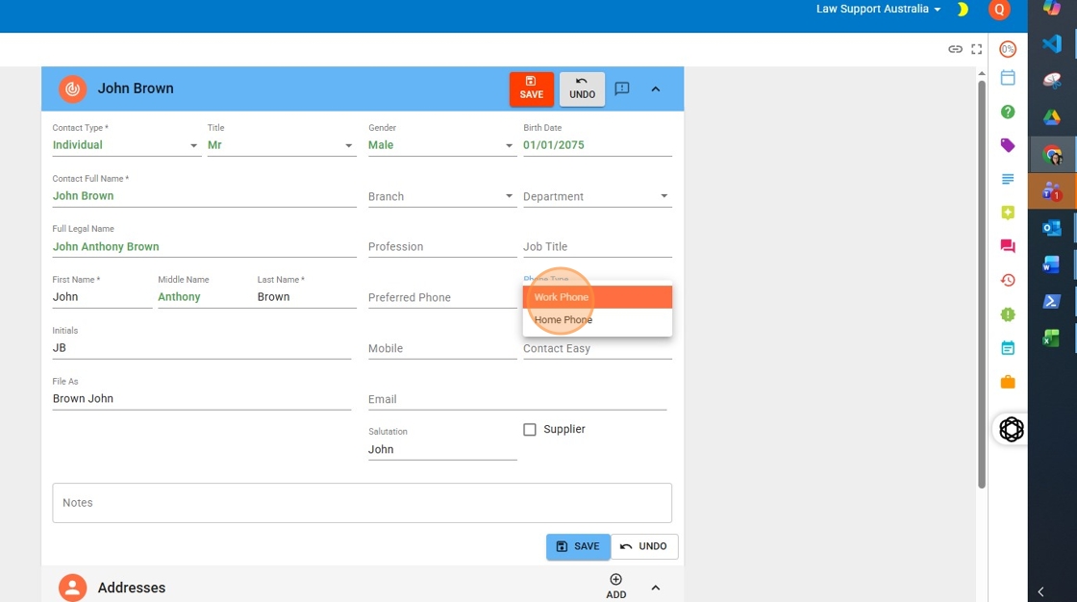The width and height of the screenshot is (1077, 602).
Task: Tick the Supplier checkbox
Action: 530,430
